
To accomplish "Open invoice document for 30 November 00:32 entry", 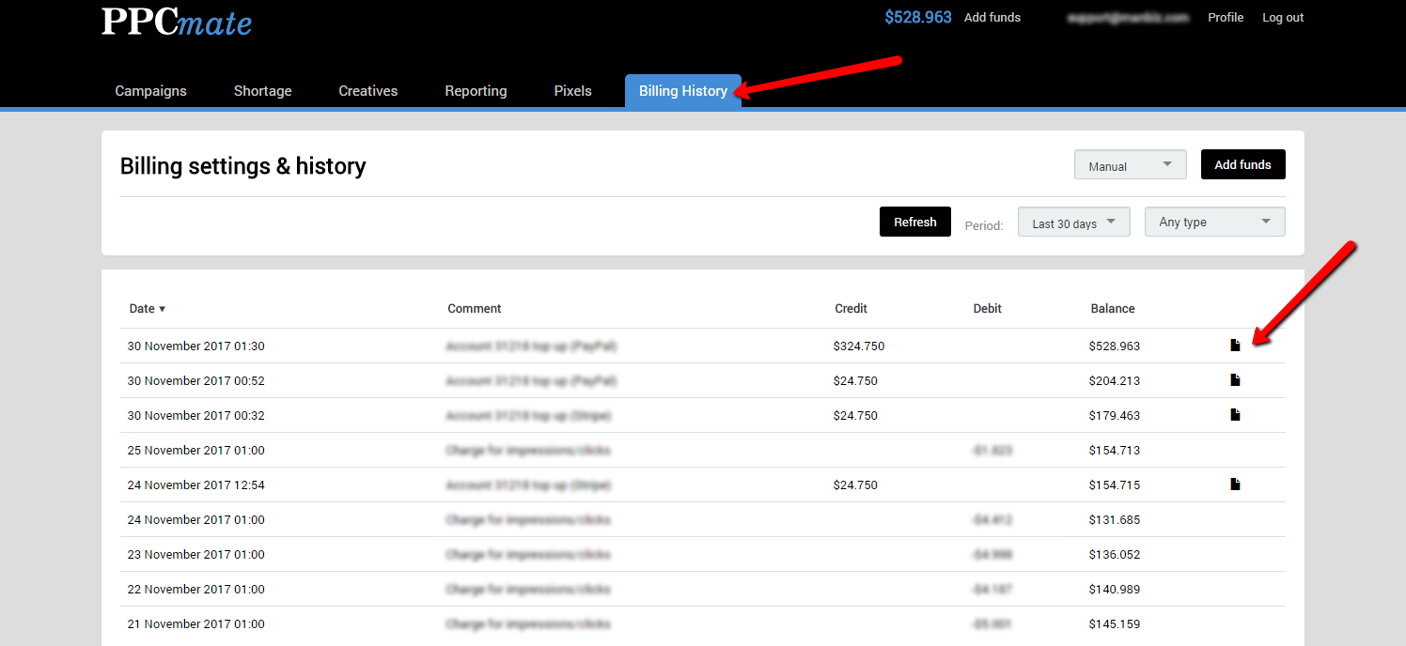I will click(1235, 415).
